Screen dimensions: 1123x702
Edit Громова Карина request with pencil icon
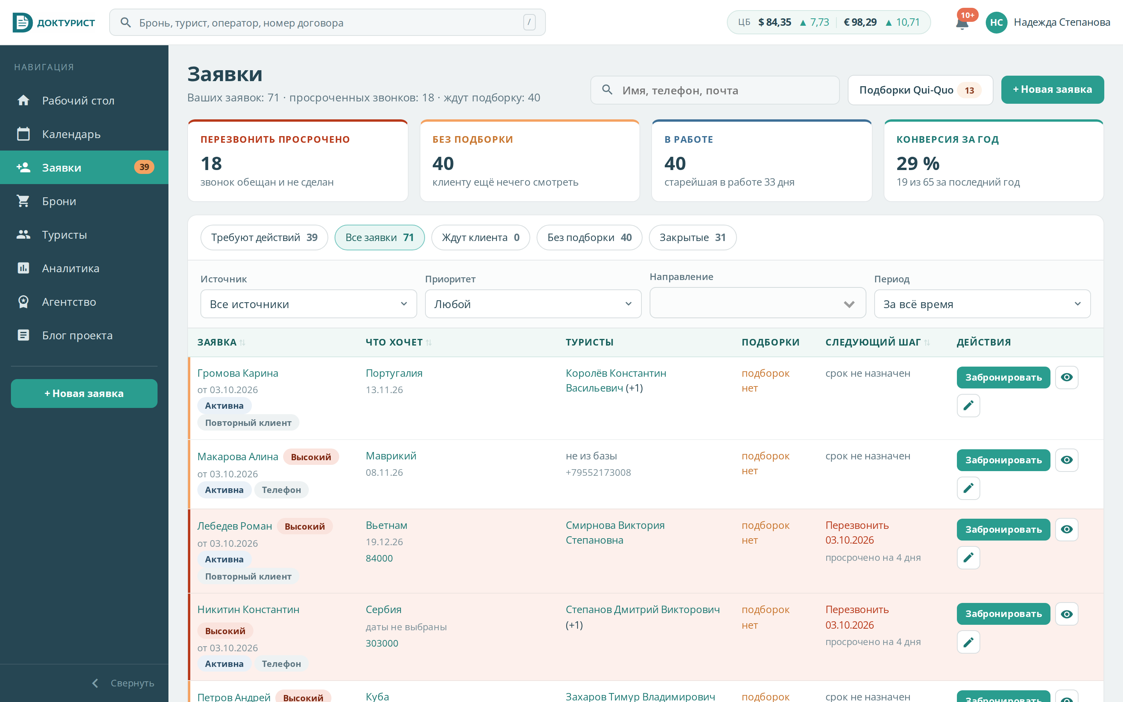pos(969,405)
